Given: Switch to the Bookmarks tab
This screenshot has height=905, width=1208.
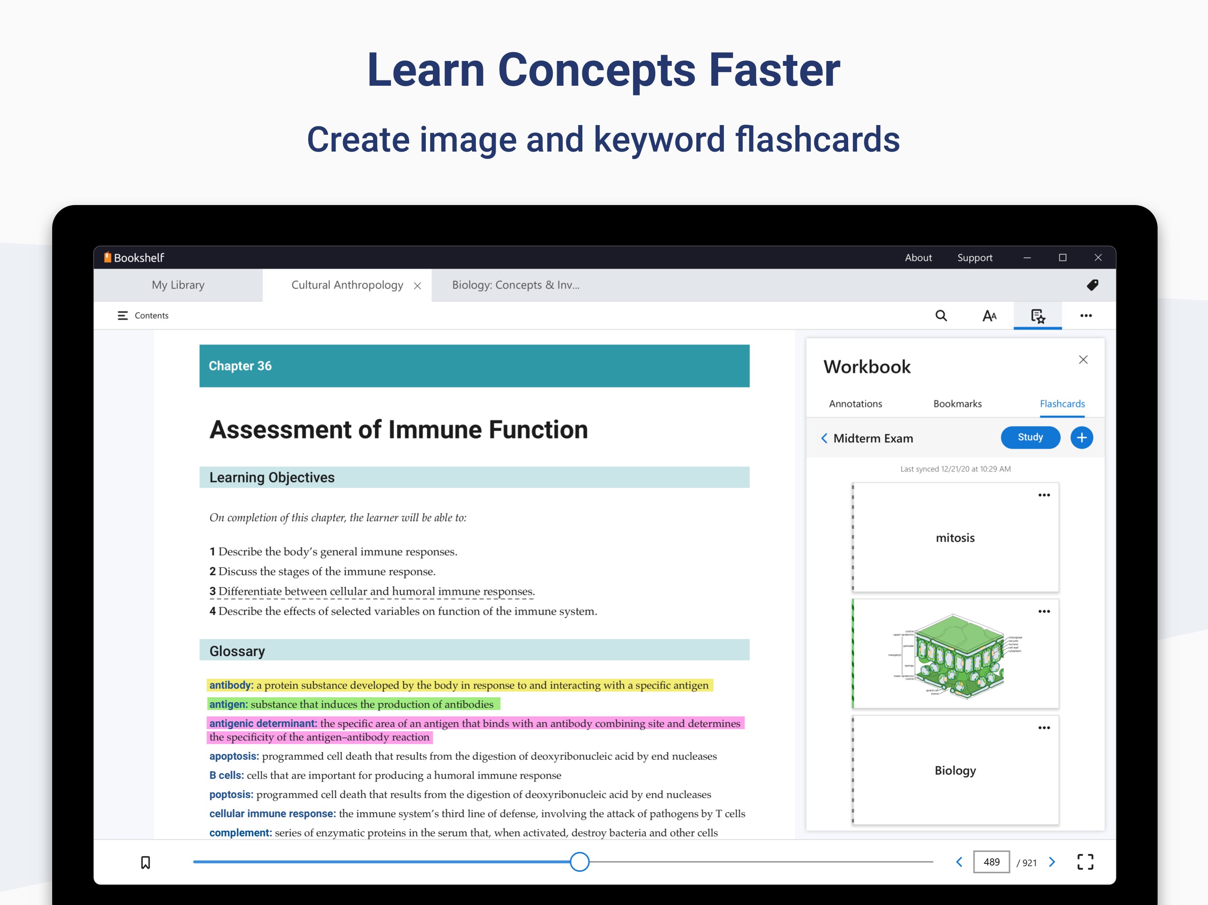Looking at the screenshot, I should 957,404.
